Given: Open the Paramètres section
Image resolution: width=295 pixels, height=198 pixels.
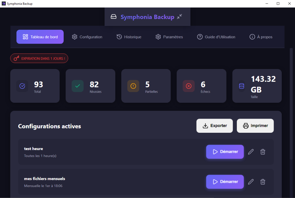Looking at the screenshot, I should click(169, 37).
